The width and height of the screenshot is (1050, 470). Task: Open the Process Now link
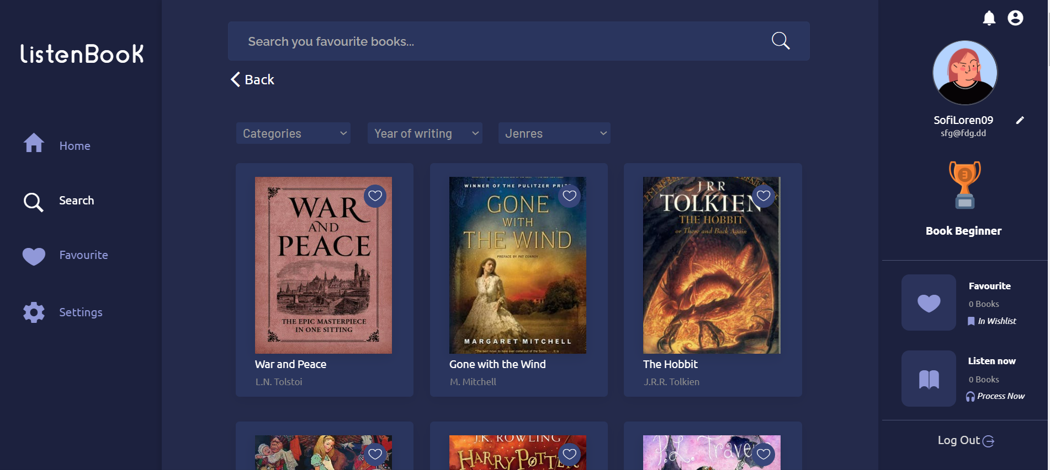[1001, 396]
